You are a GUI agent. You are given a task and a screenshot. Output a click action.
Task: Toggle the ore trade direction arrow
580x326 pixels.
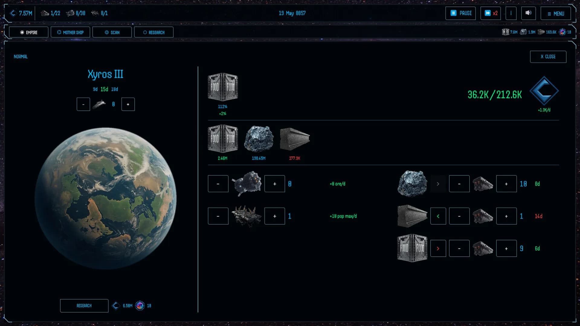[438, 184]
